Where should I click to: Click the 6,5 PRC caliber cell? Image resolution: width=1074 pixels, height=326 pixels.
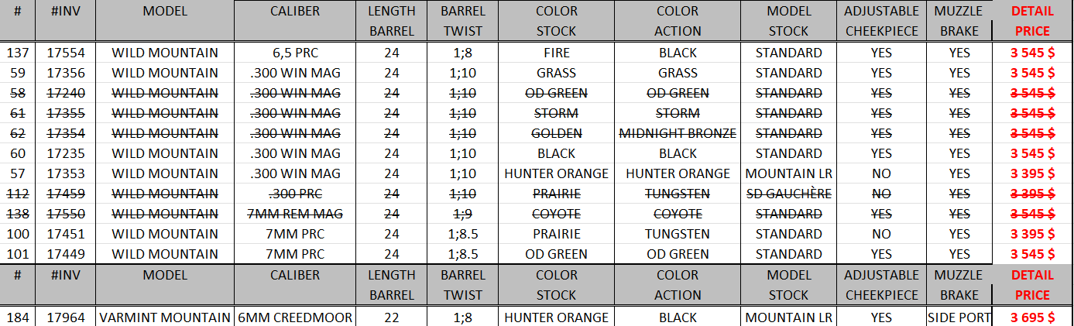click(x=294, y=53)
